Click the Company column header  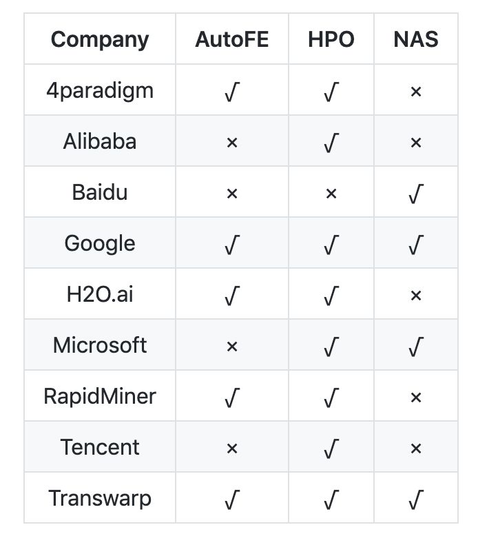coord(100,39)
